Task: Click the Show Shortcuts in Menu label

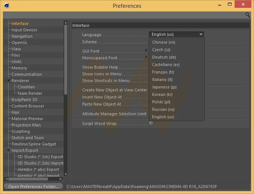Action: (106, 81)
